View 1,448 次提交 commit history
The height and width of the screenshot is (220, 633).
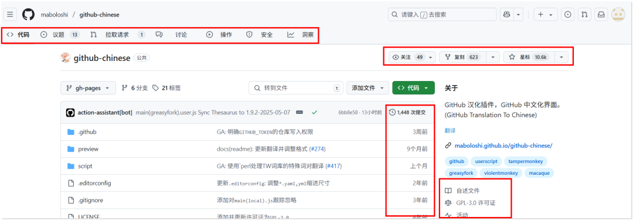point(407,112)
